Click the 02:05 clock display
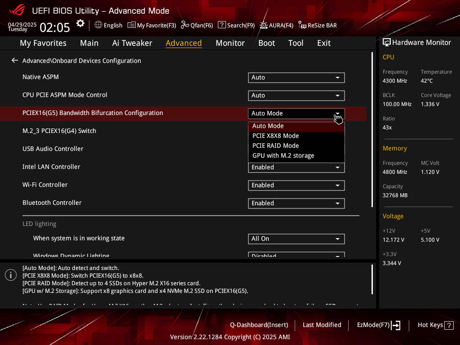Image resolution: width=460 pixels, height=345 pixels. 55,27
